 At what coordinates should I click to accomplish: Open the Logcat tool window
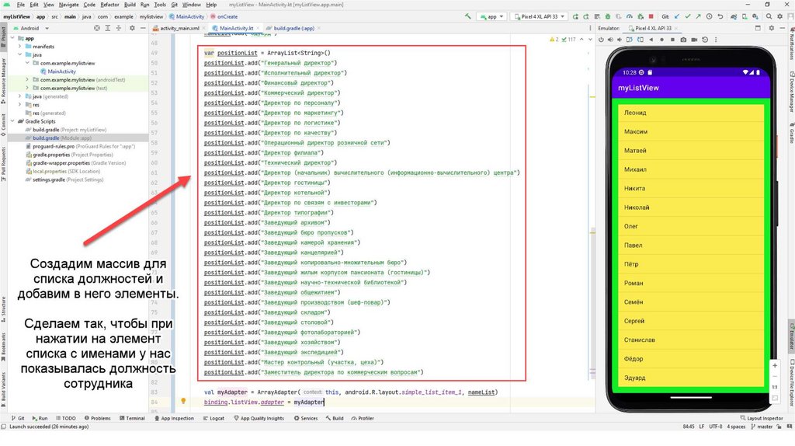(215, 418)
